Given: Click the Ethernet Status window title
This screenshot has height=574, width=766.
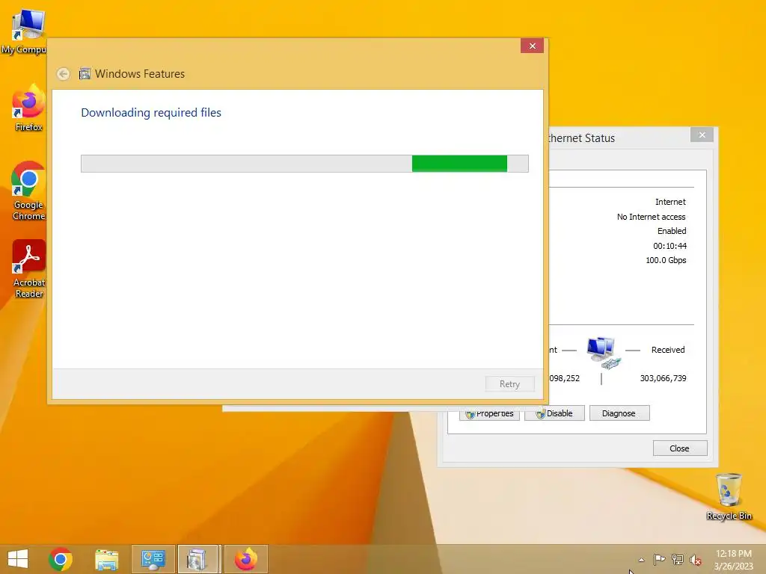Looking at the screenshot, I should (581, 138).
